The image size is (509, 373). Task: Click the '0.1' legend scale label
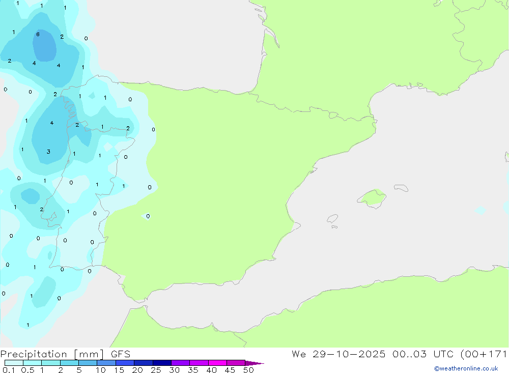9,370
